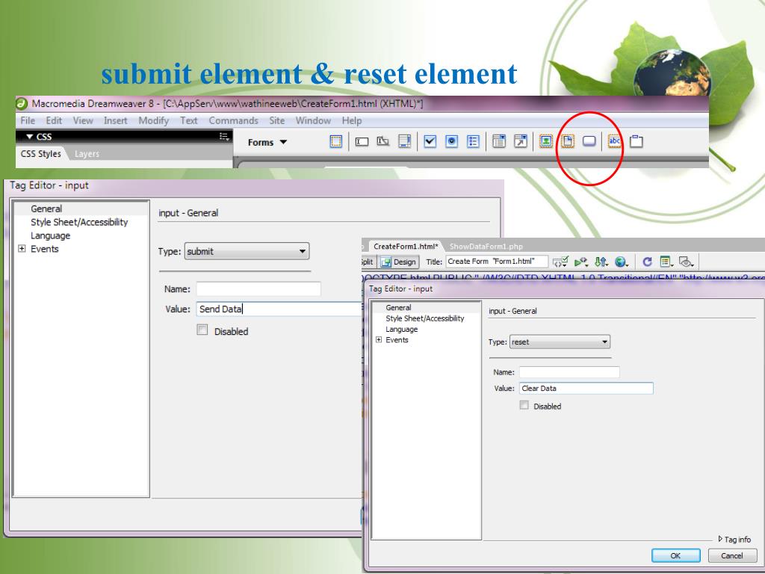The height and width of the screenshot is (574, 765).
Task: Expand the Forms category dropdown
Action: coord(267,142)
